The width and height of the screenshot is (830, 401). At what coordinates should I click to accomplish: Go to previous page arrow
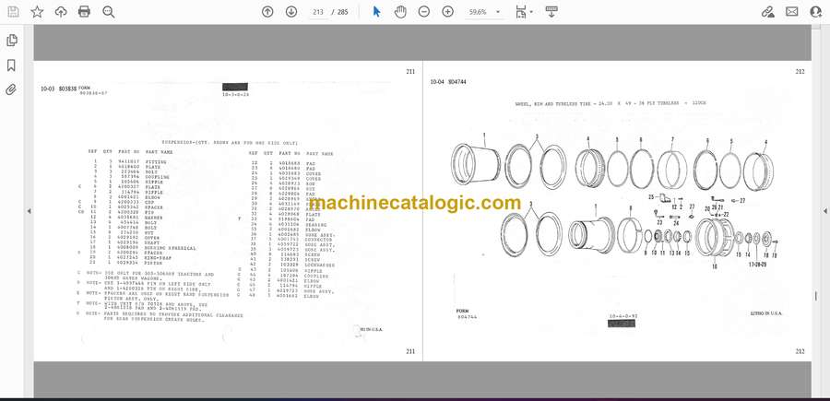pyautogui.click(x=267, y=12)
